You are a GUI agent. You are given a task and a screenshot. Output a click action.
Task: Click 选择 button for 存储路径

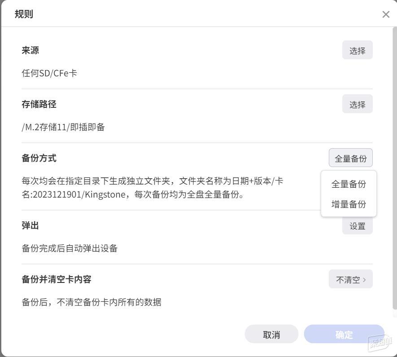[x=357, y=104]
